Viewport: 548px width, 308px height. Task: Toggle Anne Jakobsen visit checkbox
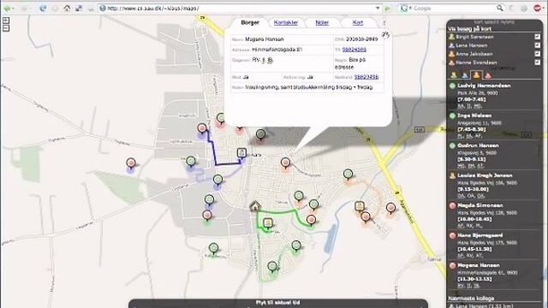537,54
